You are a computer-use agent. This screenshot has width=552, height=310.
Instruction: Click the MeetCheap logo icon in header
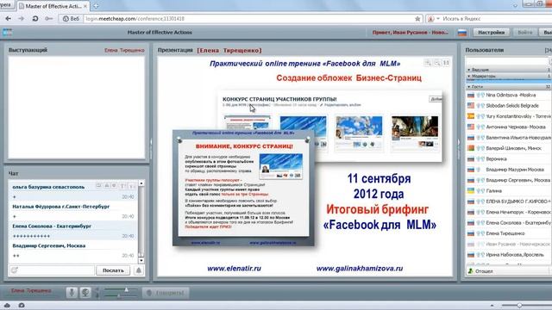[x=7, y=33]
